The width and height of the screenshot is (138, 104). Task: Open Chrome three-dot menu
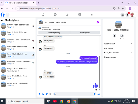coord(135,9)
